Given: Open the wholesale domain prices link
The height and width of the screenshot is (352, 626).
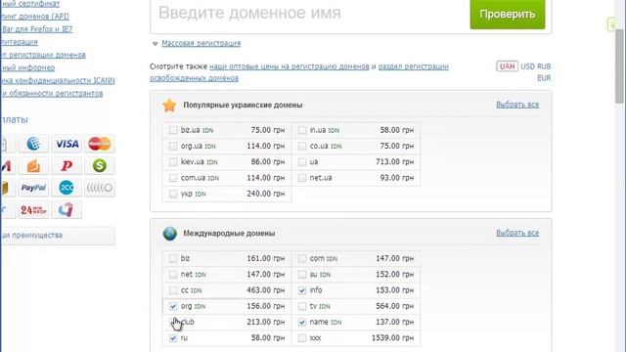Looking at the screenshot, I should (x=290, y=66).
